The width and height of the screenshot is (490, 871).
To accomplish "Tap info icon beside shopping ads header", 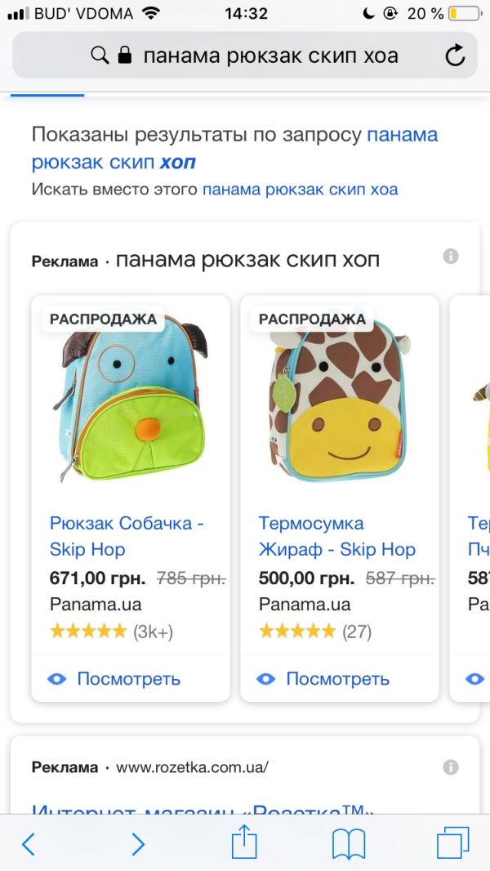I will 450,257.
